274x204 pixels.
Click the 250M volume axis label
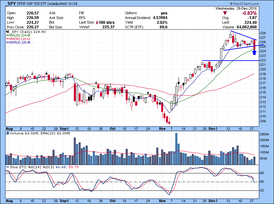coord(264,134)
